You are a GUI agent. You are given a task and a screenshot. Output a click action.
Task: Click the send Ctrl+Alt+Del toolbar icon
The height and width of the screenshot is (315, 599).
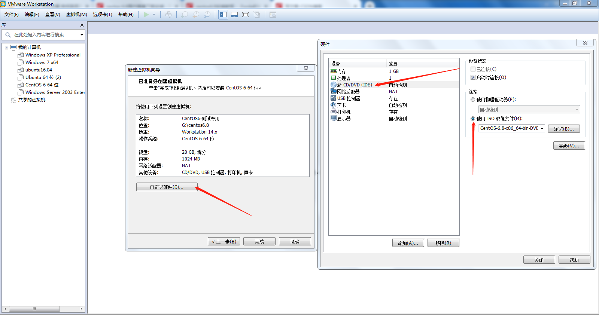click(x=169, y=15)
